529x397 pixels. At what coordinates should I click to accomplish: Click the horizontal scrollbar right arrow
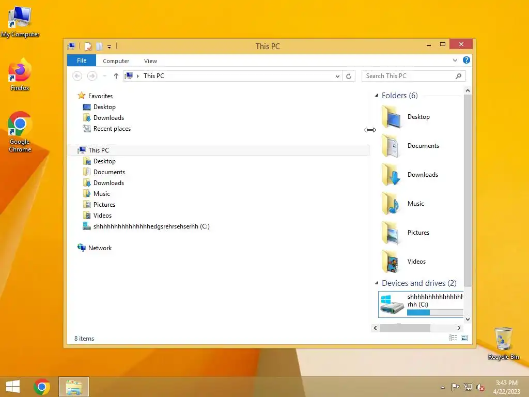pos(459,328)
